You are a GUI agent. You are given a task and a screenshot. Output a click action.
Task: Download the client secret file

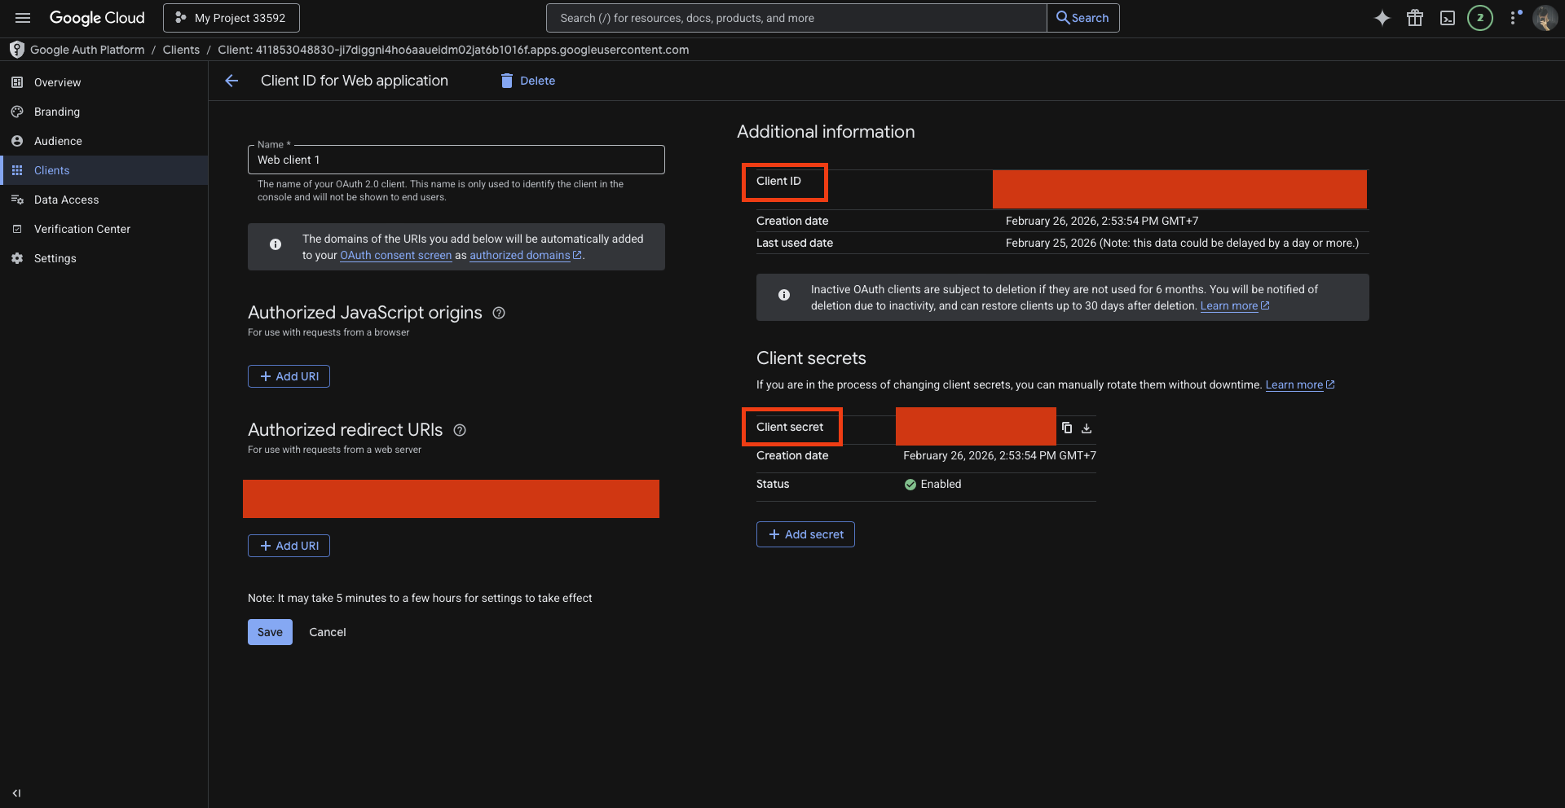1087,428
